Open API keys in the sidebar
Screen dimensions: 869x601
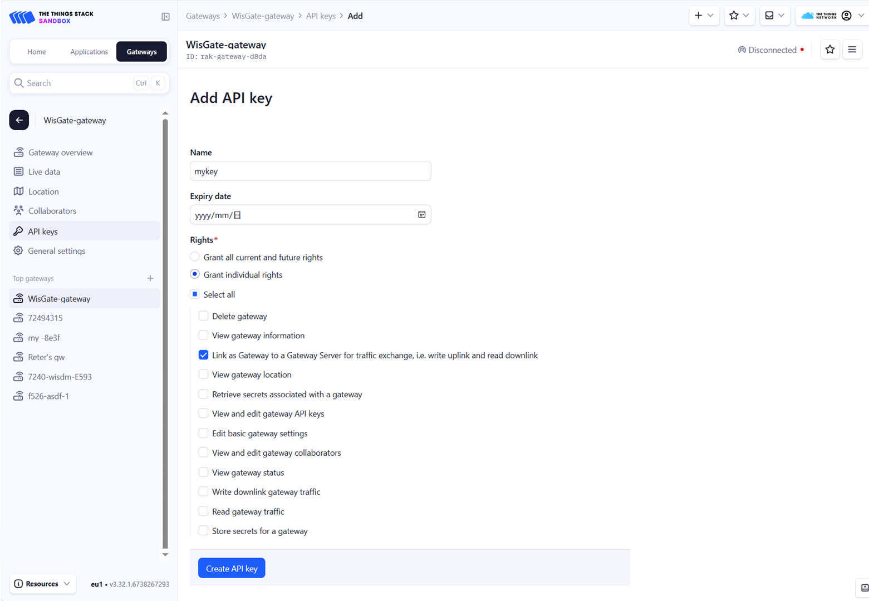[x=85, y=231]
